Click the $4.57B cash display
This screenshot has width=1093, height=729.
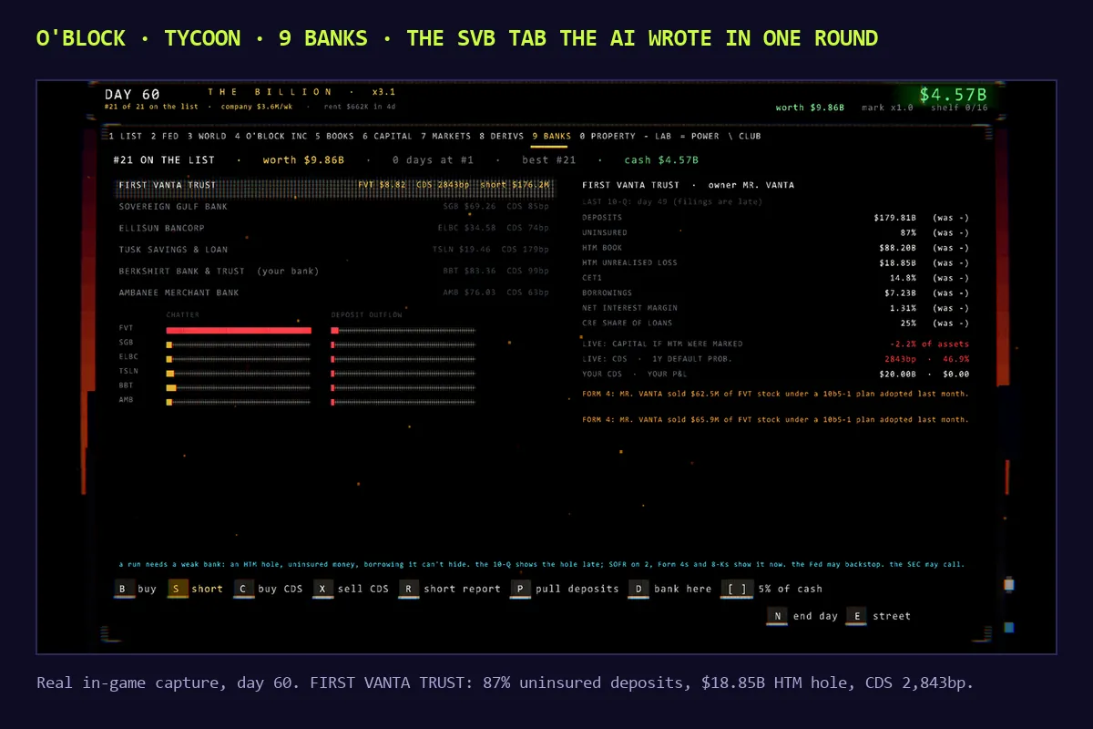[x=953, y=95]
